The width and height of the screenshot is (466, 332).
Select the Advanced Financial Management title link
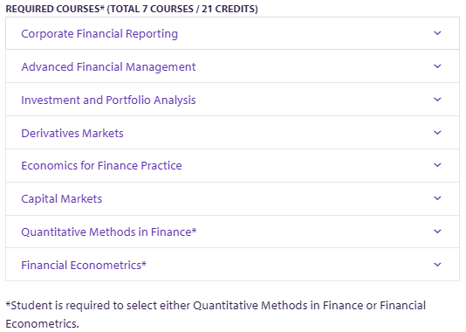108,67
